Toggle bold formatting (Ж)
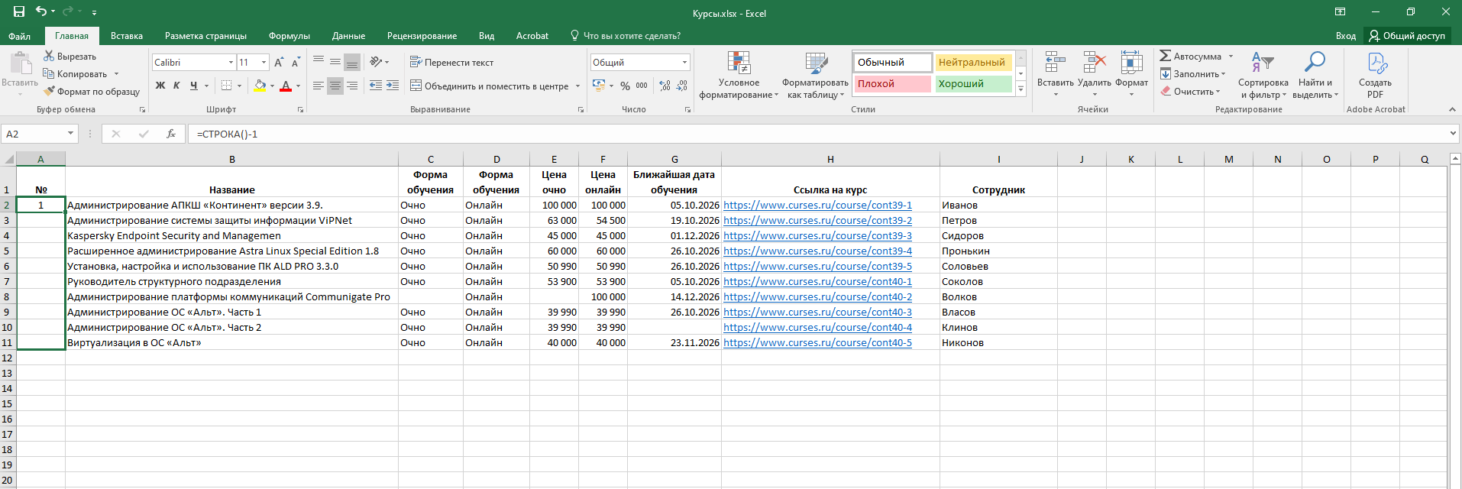 (x=160, y=86)
